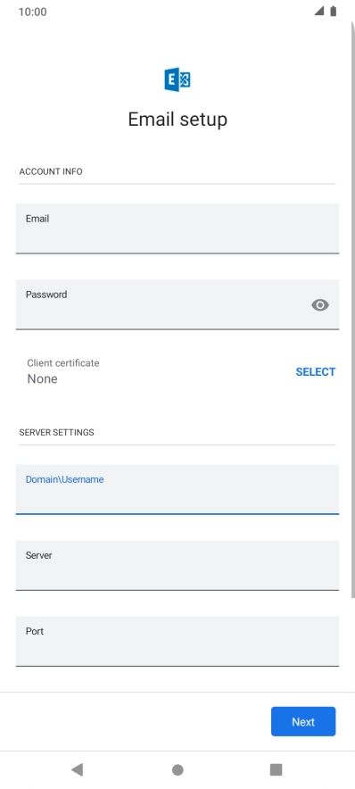
Task: Focus the Server input field
Action: (x=177, y=565)
